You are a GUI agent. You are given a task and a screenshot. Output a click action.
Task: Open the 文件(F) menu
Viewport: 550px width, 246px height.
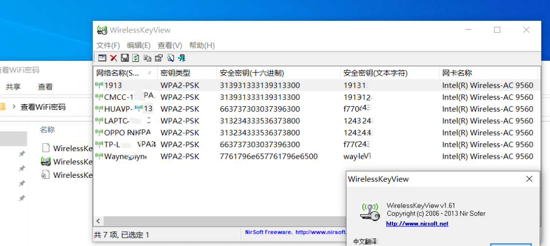(108, 45)
